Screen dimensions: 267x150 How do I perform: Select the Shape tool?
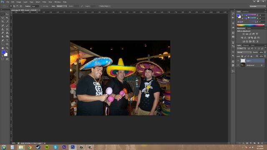pyautogui.click(x=7, y=44)
